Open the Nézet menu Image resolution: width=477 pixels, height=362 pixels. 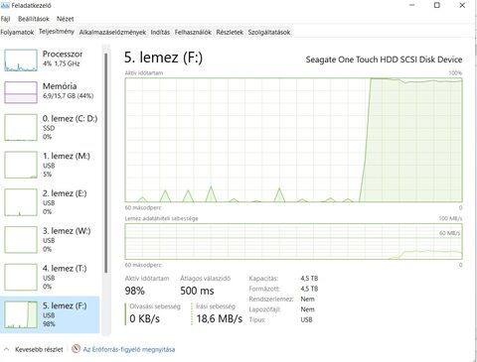[x=65, y=19]
